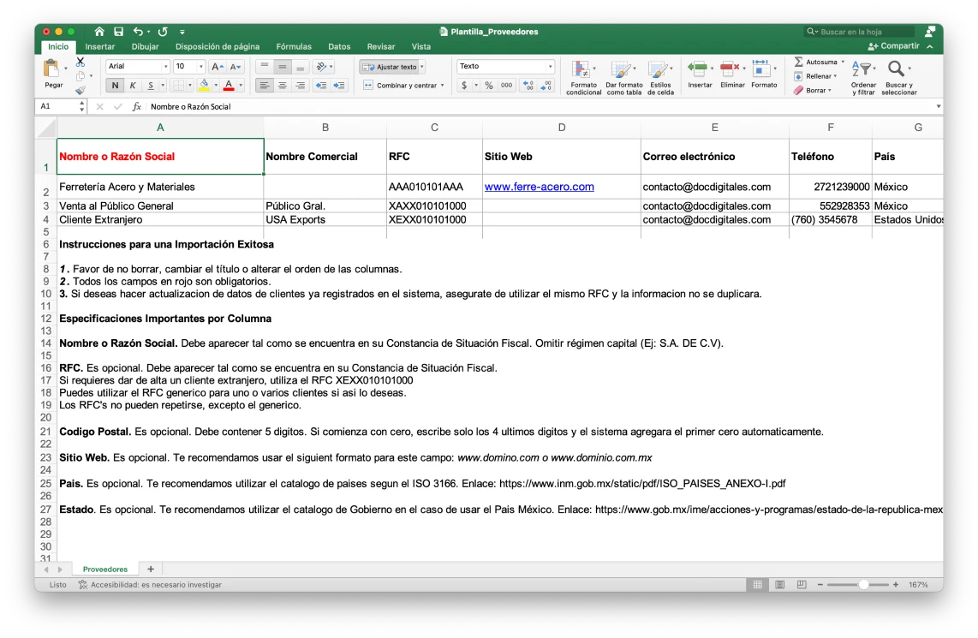Add a new sheet with the plus button
Screen dimensions: 978x638
click(x=151, y=569)
